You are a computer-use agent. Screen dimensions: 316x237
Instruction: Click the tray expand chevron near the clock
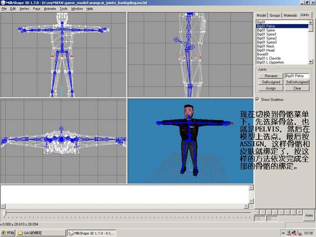(283, 233)
